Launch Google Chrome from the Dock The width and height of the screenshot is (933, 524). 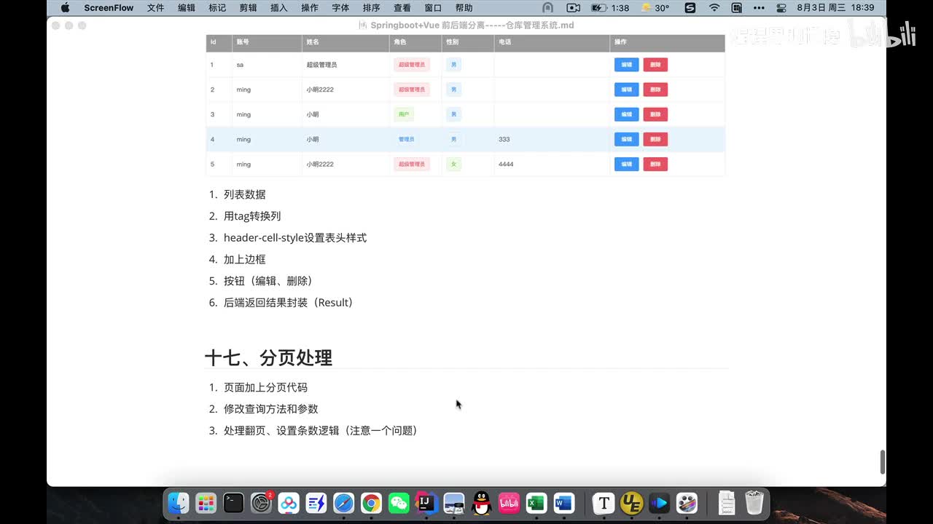[372, 503]
